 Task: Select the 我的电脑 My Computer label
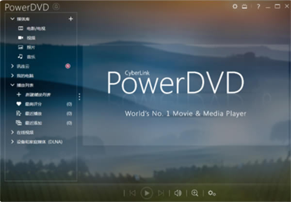(x=25, y=76)
